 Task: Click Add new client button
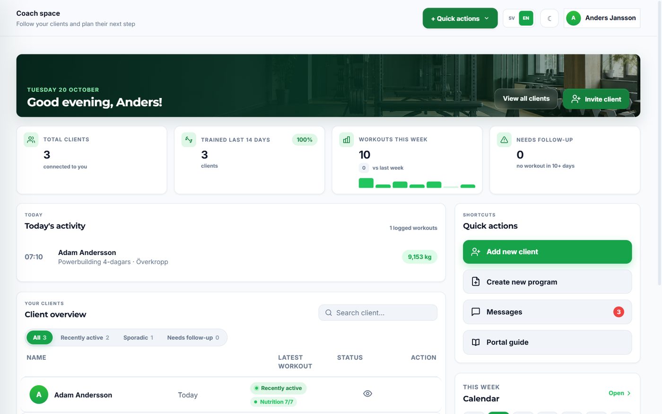tap(547, 252)
